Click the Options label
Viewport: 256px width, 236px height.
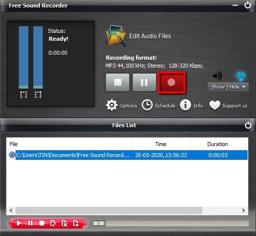pos(128,106)
